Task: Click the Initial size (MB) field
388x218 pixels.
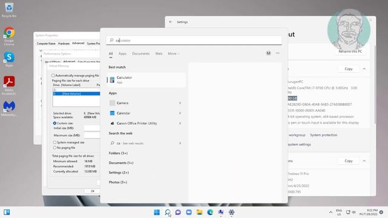Action: coord(92,128)
